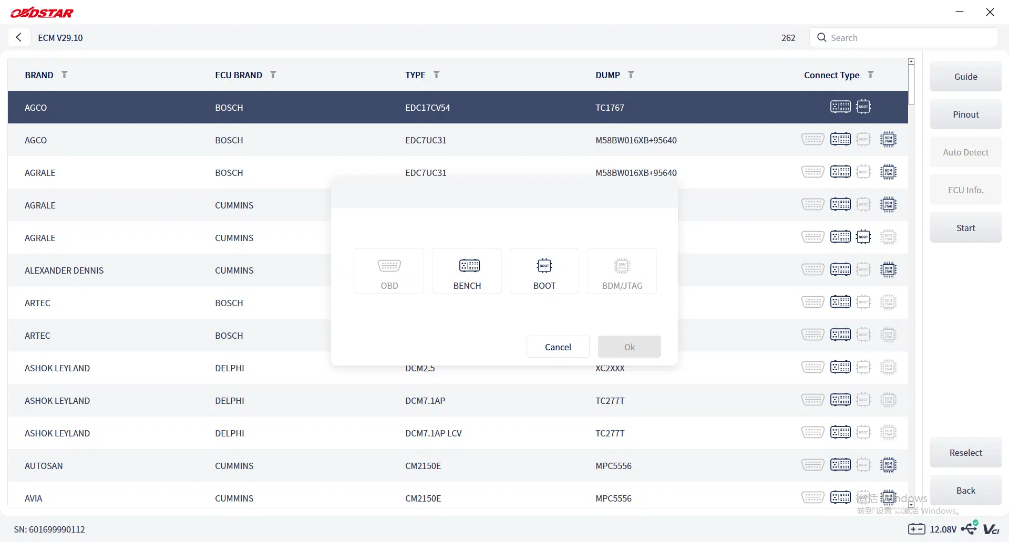Choose the BDM/JTAG option in dialog
The width and height of the screenshot is (1009, 542).
coord(622,271)
